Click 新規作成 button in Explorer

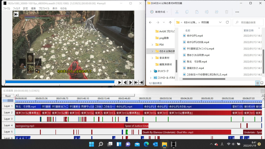point(159,12)
